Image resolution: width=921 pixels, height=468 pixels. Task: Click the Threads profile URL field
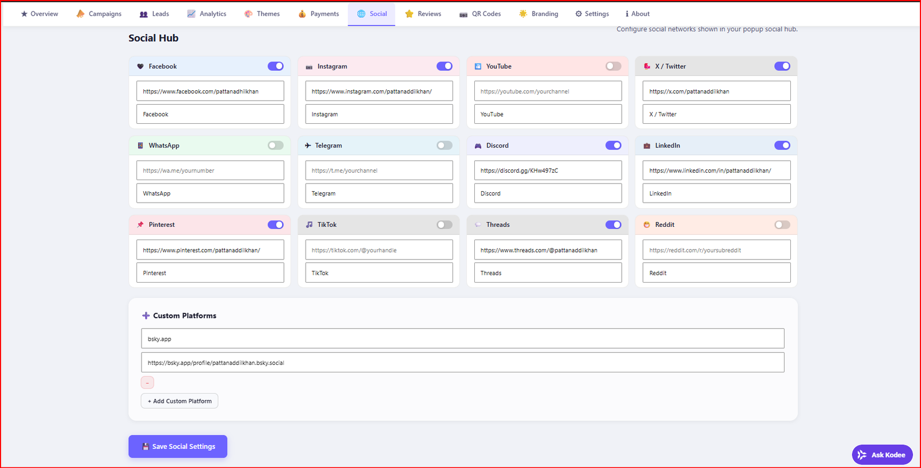[548, 250]
